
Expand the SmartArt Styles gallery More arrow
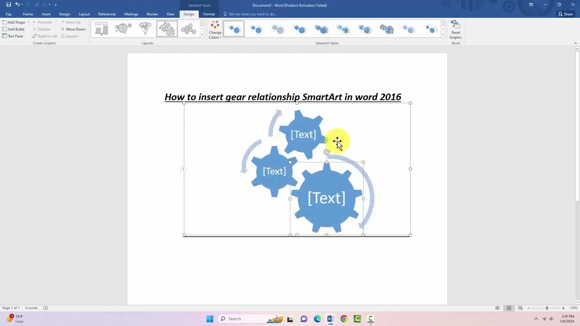443,35
